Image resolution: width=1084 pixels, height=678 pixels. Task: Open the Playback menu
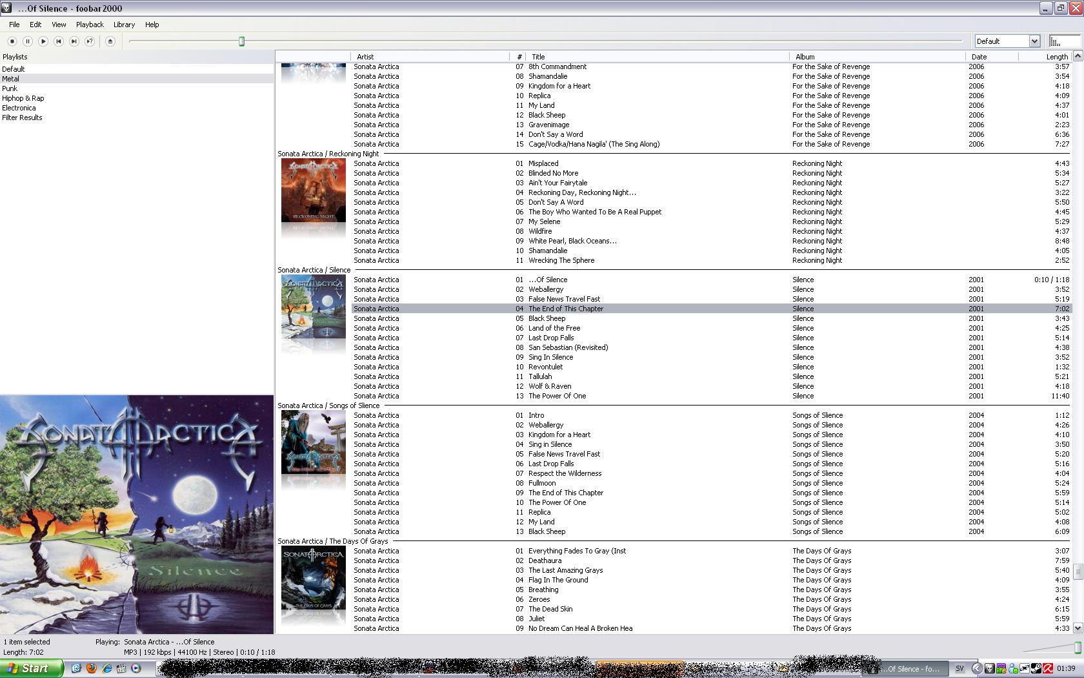click(90, 25)
